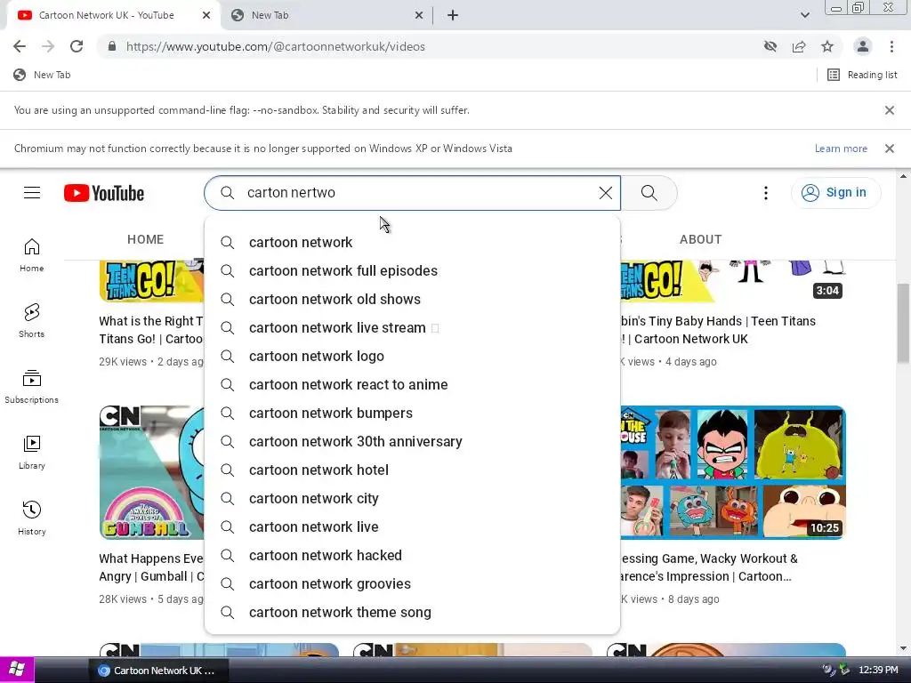Screen dimensions: 911x683
Task: Click Learn more link
Action: (x=841, y=149)
